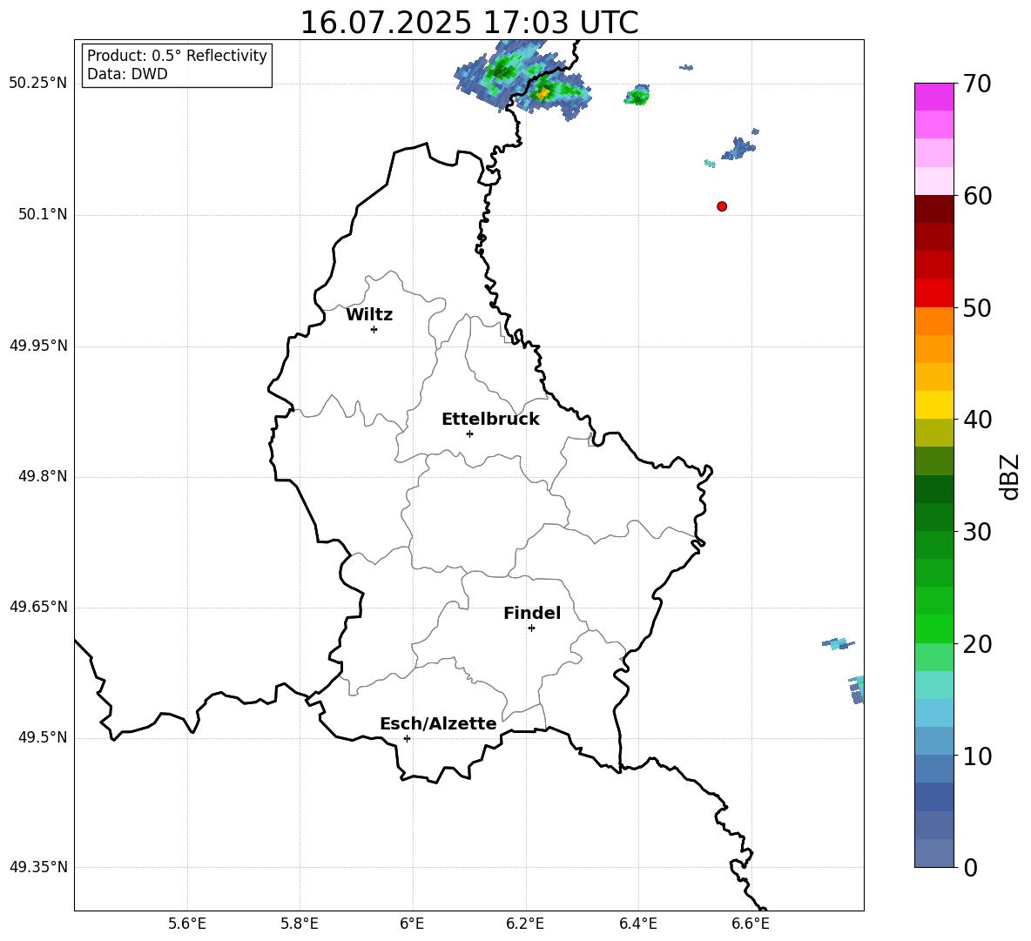Click the small green echo near 6.4°E

tap(637, 95)
